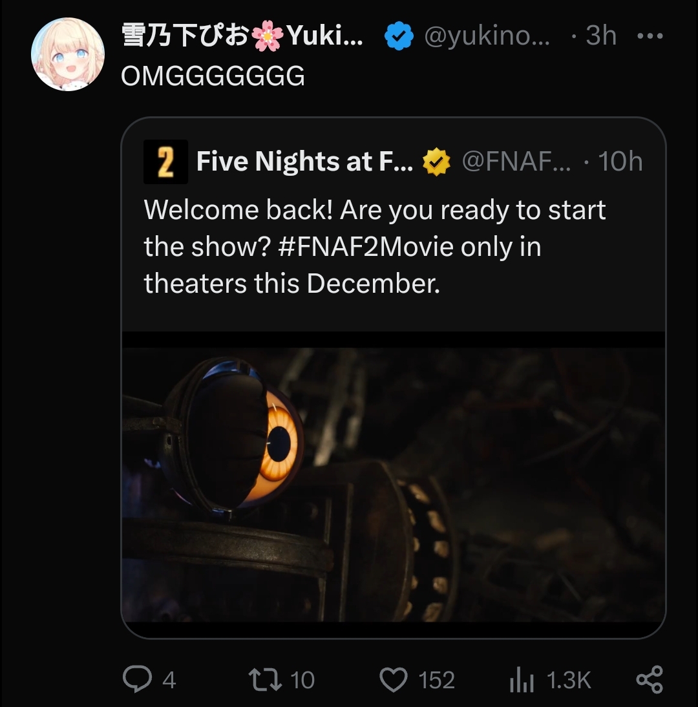This screenshot has height=707, width=698.
Task: Click the 3h post timestamp
Action: click(600, 36)
